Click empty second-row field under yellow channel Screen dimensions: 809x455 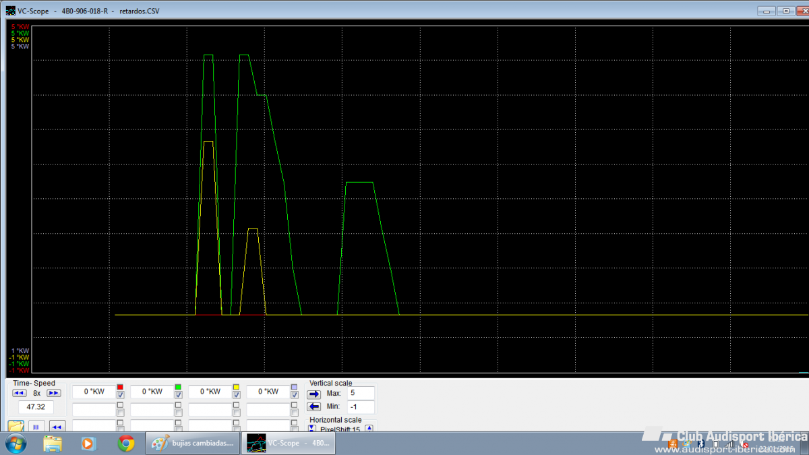coord(210,410)
